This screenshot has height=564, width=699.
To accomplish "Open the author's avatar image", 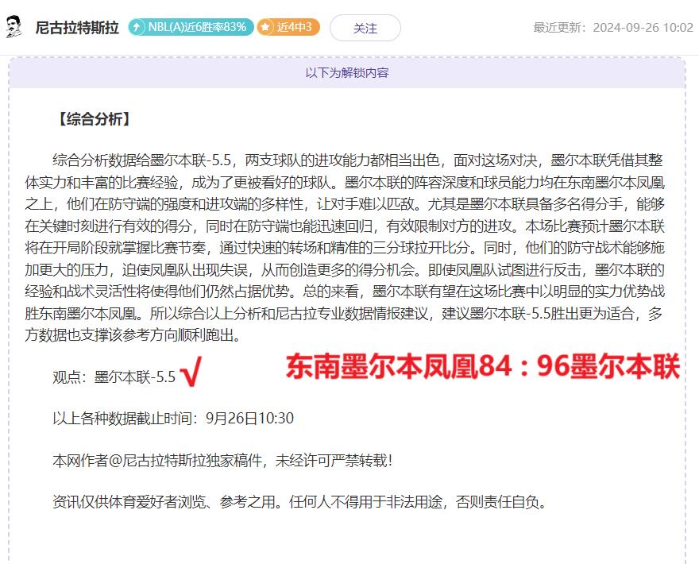I will [13, 27].
